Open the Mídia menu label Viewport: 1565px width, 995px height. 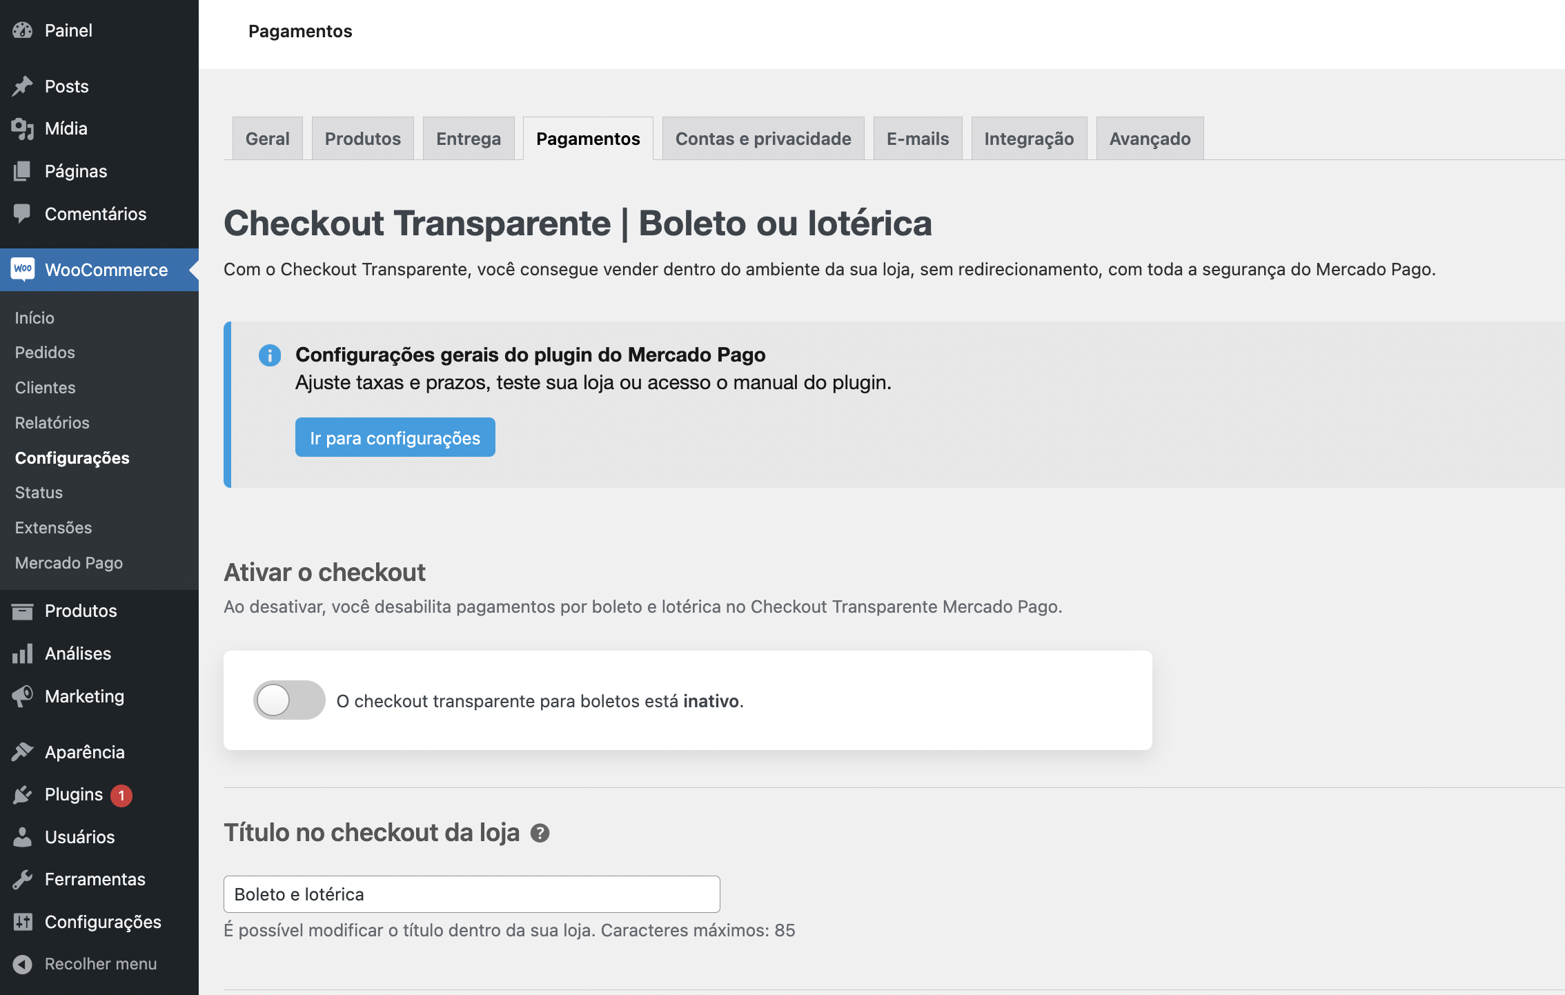point(66,129)
